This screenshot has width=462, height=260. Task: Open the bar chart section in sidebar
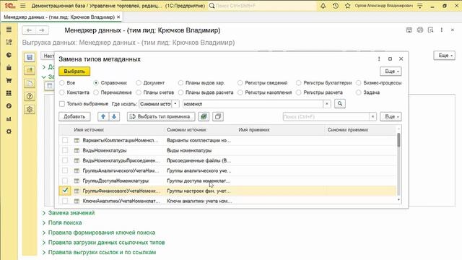click(9, 118)
